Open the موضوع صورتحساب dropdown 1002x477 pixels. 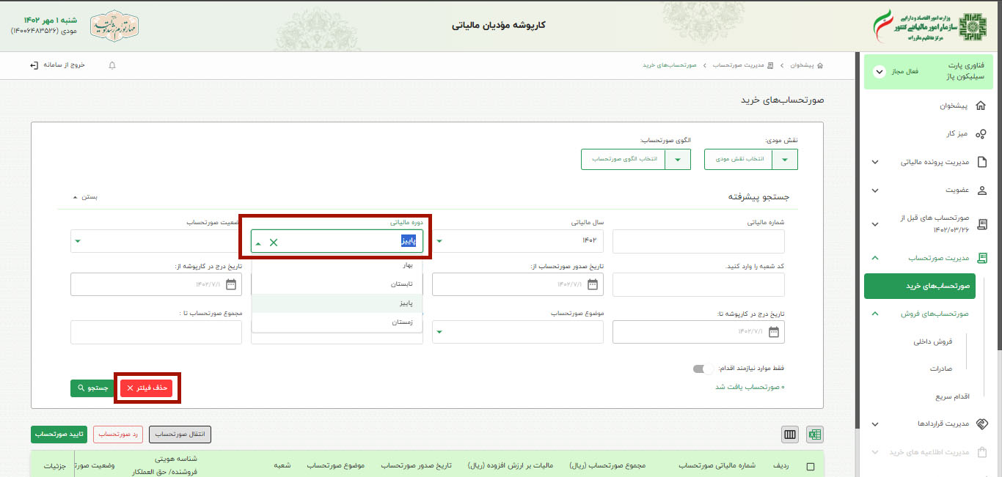[x=517, y=331]
